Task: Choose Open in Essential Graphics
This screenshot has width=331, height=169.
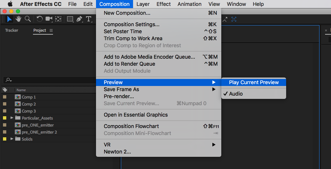Action: 159,115
